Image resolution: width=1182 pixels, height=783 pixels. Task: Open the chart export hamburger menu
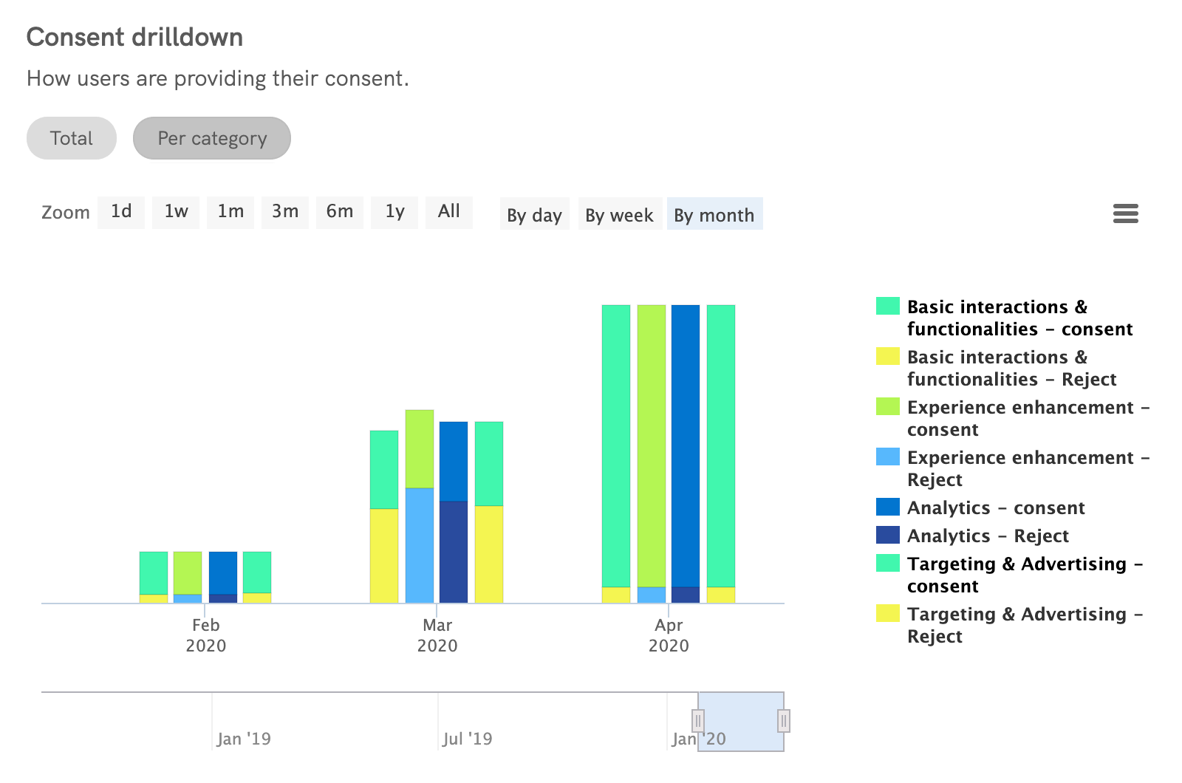(x=1126, y=213)
